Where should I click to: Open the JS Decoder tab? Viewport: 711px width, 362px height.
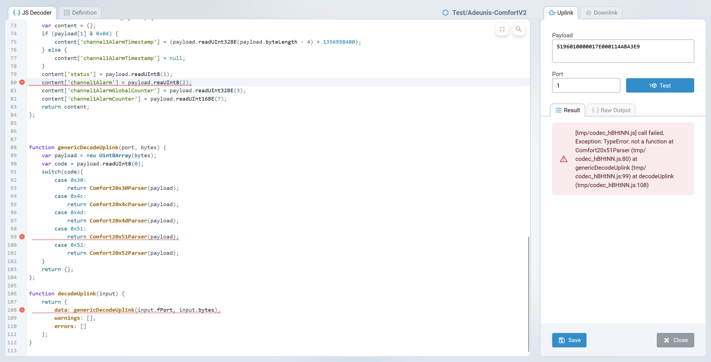(32, 13)
